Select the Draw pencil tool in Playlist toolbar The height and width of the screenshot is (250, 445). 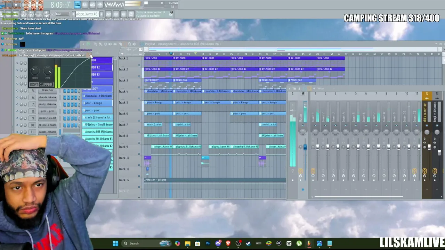[95, 44]
